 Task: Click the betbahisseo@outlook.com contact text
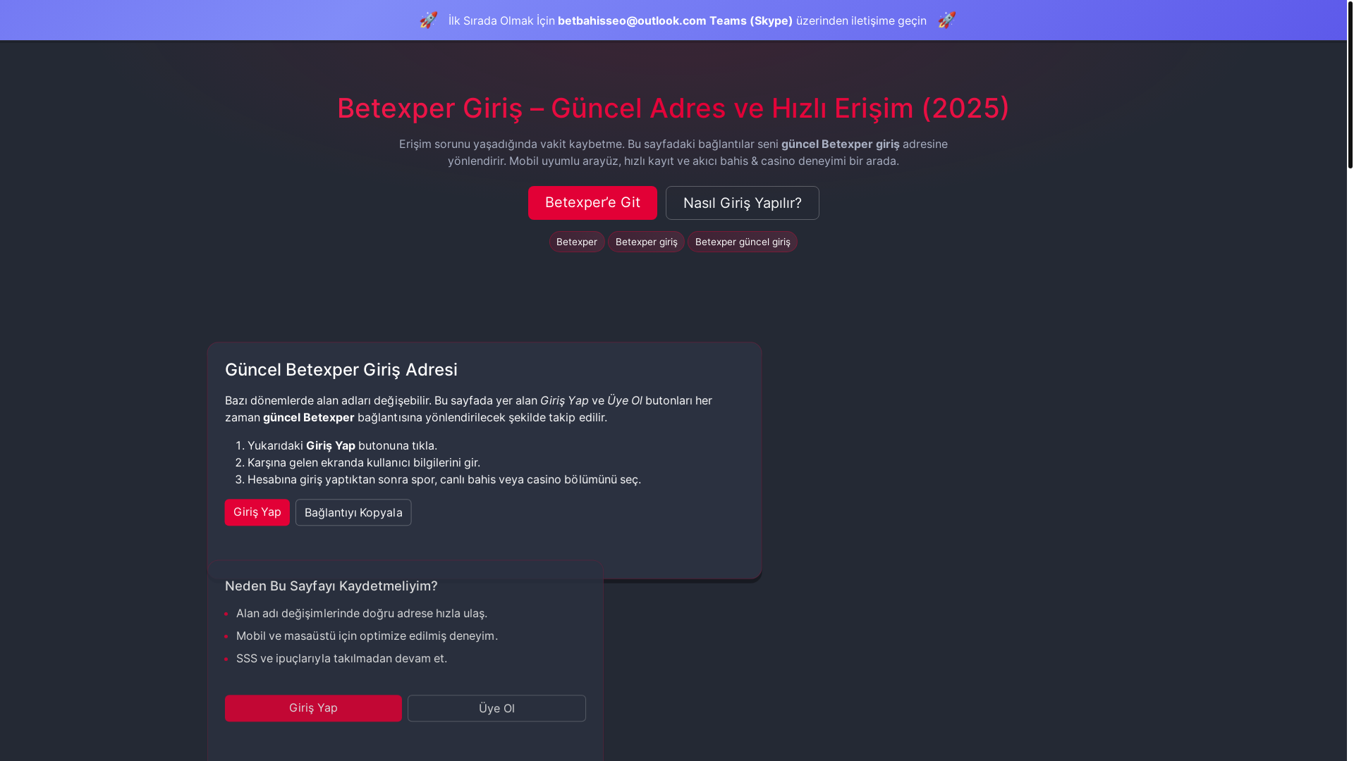click(x=632, y=20)
